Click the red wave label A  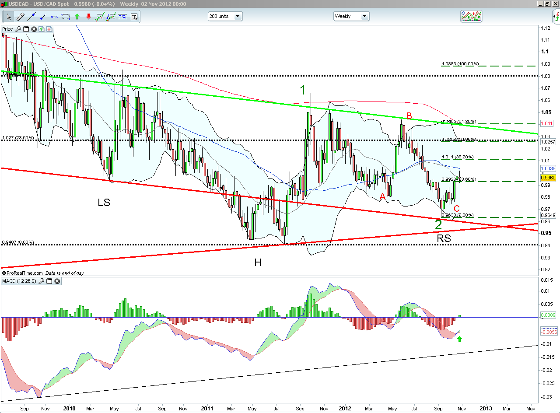(x=383, y=196)
